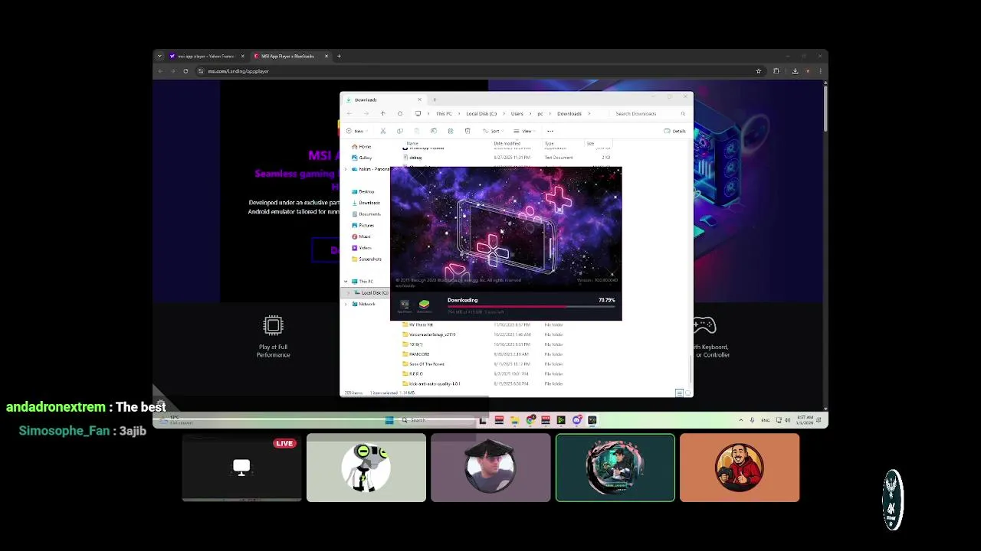981x551 pixels.
Task: Open Desktop in Explorer sidebar
Action: pos(363,191)
